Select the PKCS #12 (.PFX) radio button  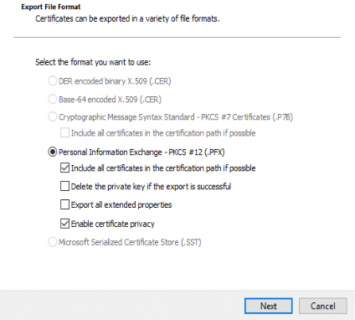click(53, 152)
